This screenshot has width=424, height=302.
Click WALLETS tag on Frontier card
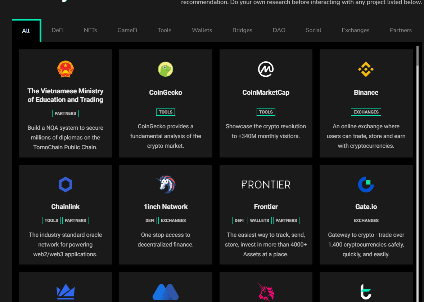click(260, 221)
